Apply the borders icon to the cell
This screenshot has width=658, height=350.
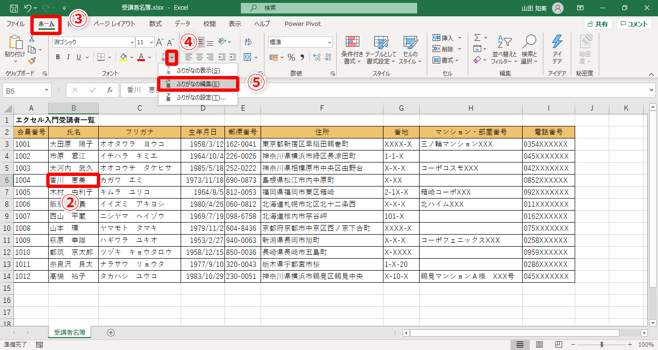[x=101, y=57]
